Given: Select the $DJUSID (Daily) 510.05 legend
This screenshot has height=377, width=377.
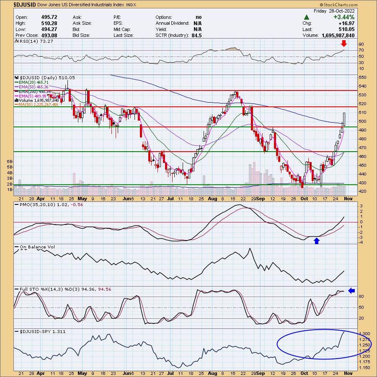Looking at the screenshot, I should coord(47,77).
